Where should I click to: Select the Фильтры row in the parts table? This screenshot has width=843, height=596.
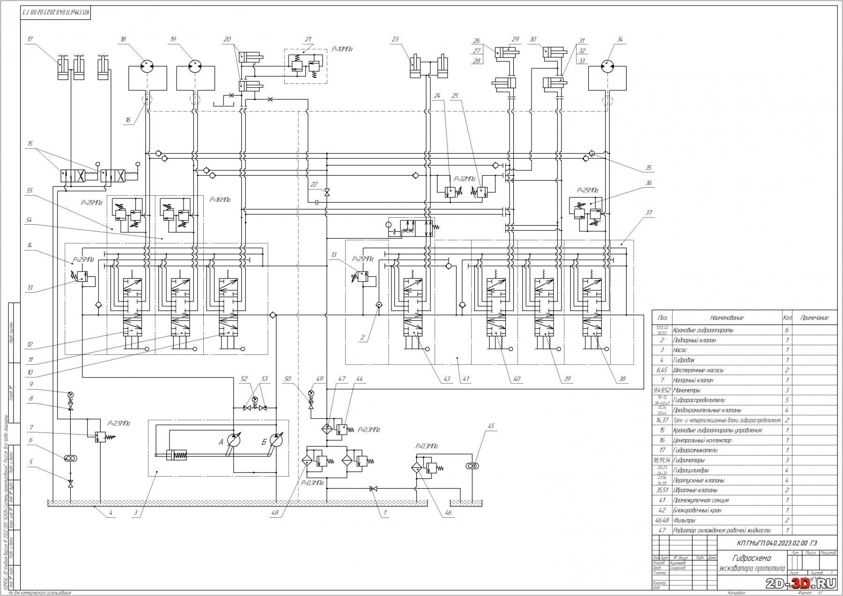[x=726, y=520]
